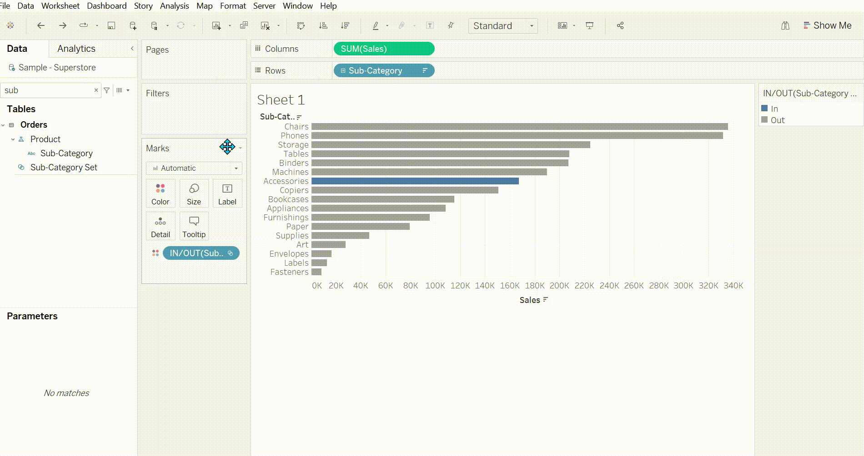Click the fix axes pin icon
Viewport: 864px width, 456px height.
click(x=451, y=25)
